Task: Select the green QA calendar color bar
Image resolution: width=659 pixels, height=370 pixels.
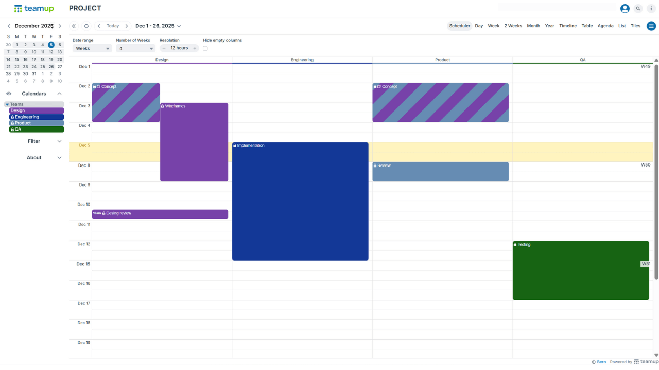Action: tap(36, 129)
